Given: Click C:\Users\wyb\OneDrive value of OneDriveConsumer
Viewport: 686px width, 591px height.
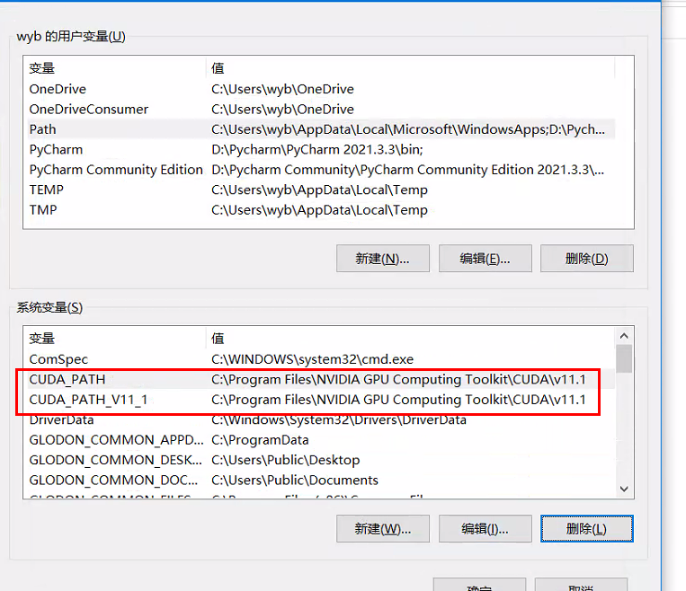Looking at the screenshot, I should [x=282, y=110].
